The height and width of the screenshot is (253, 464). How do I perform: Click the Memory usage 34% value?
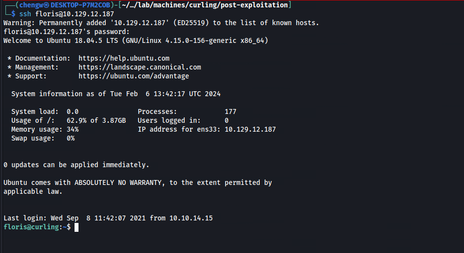(x=73, y=129)
